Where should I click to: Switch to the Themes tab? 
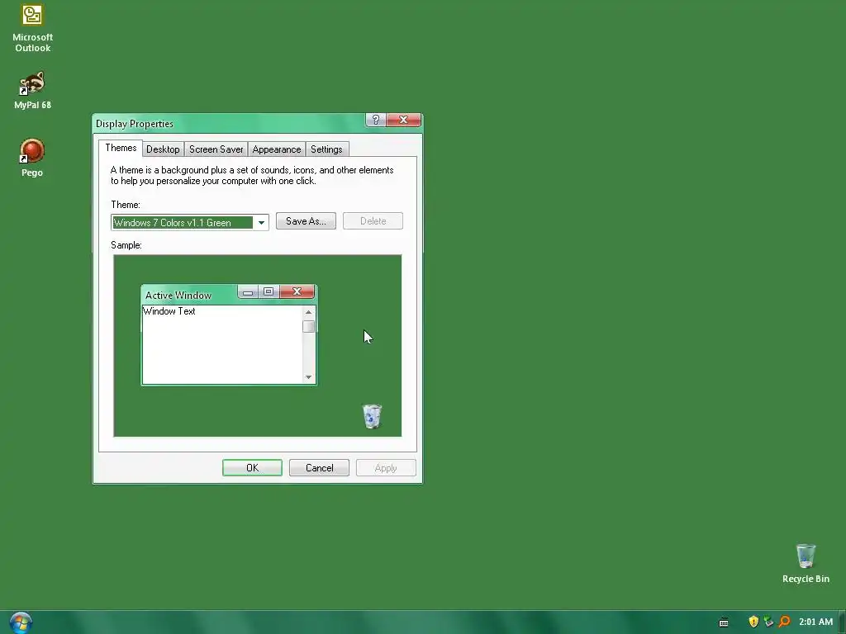121,148
